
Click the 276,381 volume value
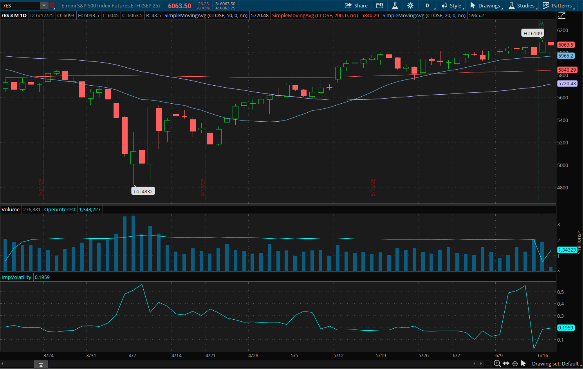pyautogui.click(x=32, y=209)
